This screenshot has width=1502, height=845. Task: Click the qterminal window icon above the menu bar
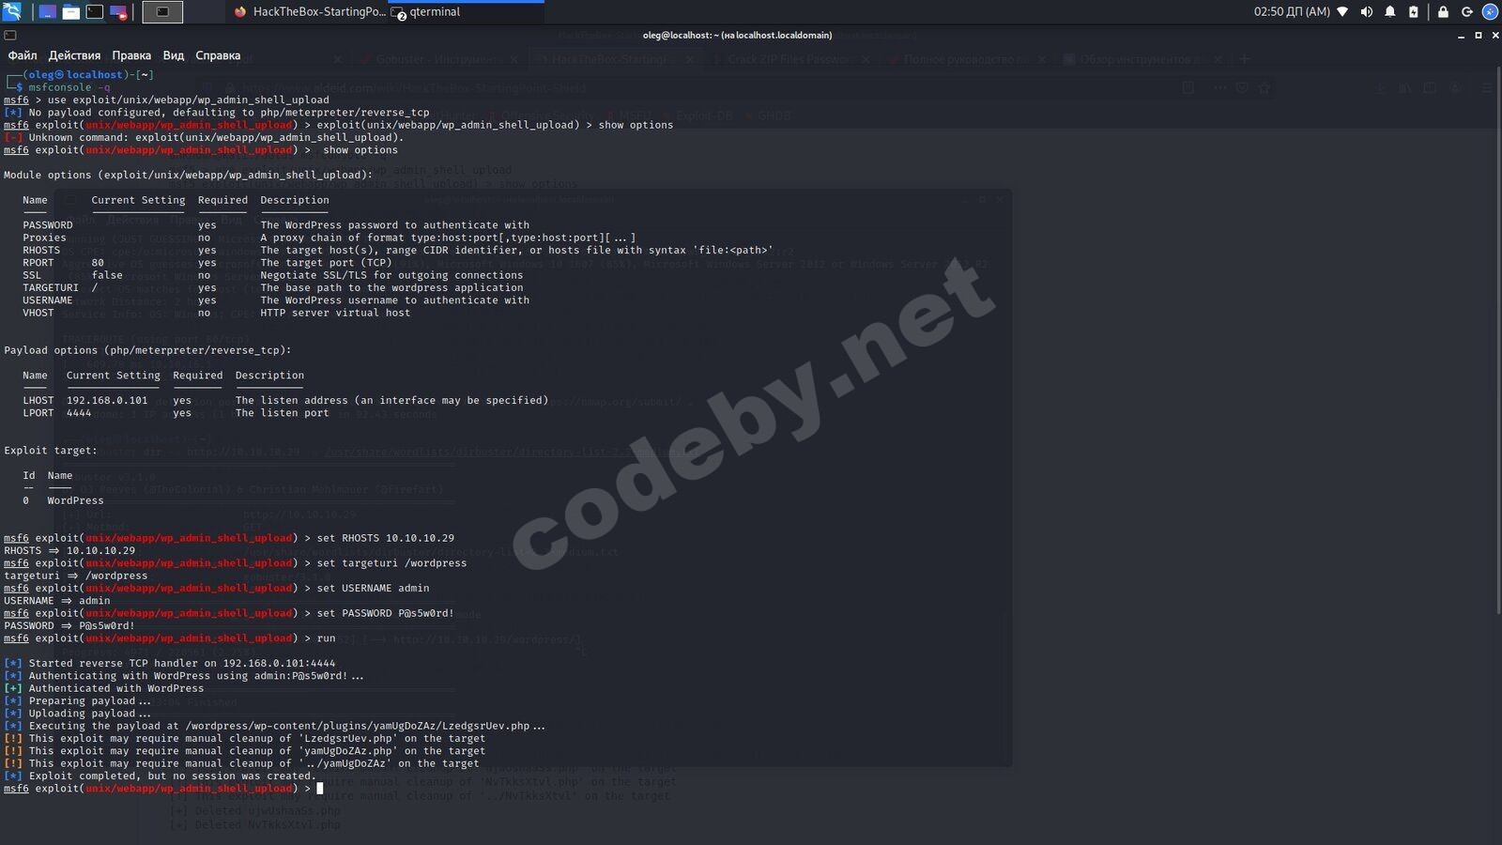tap(9, 36)
